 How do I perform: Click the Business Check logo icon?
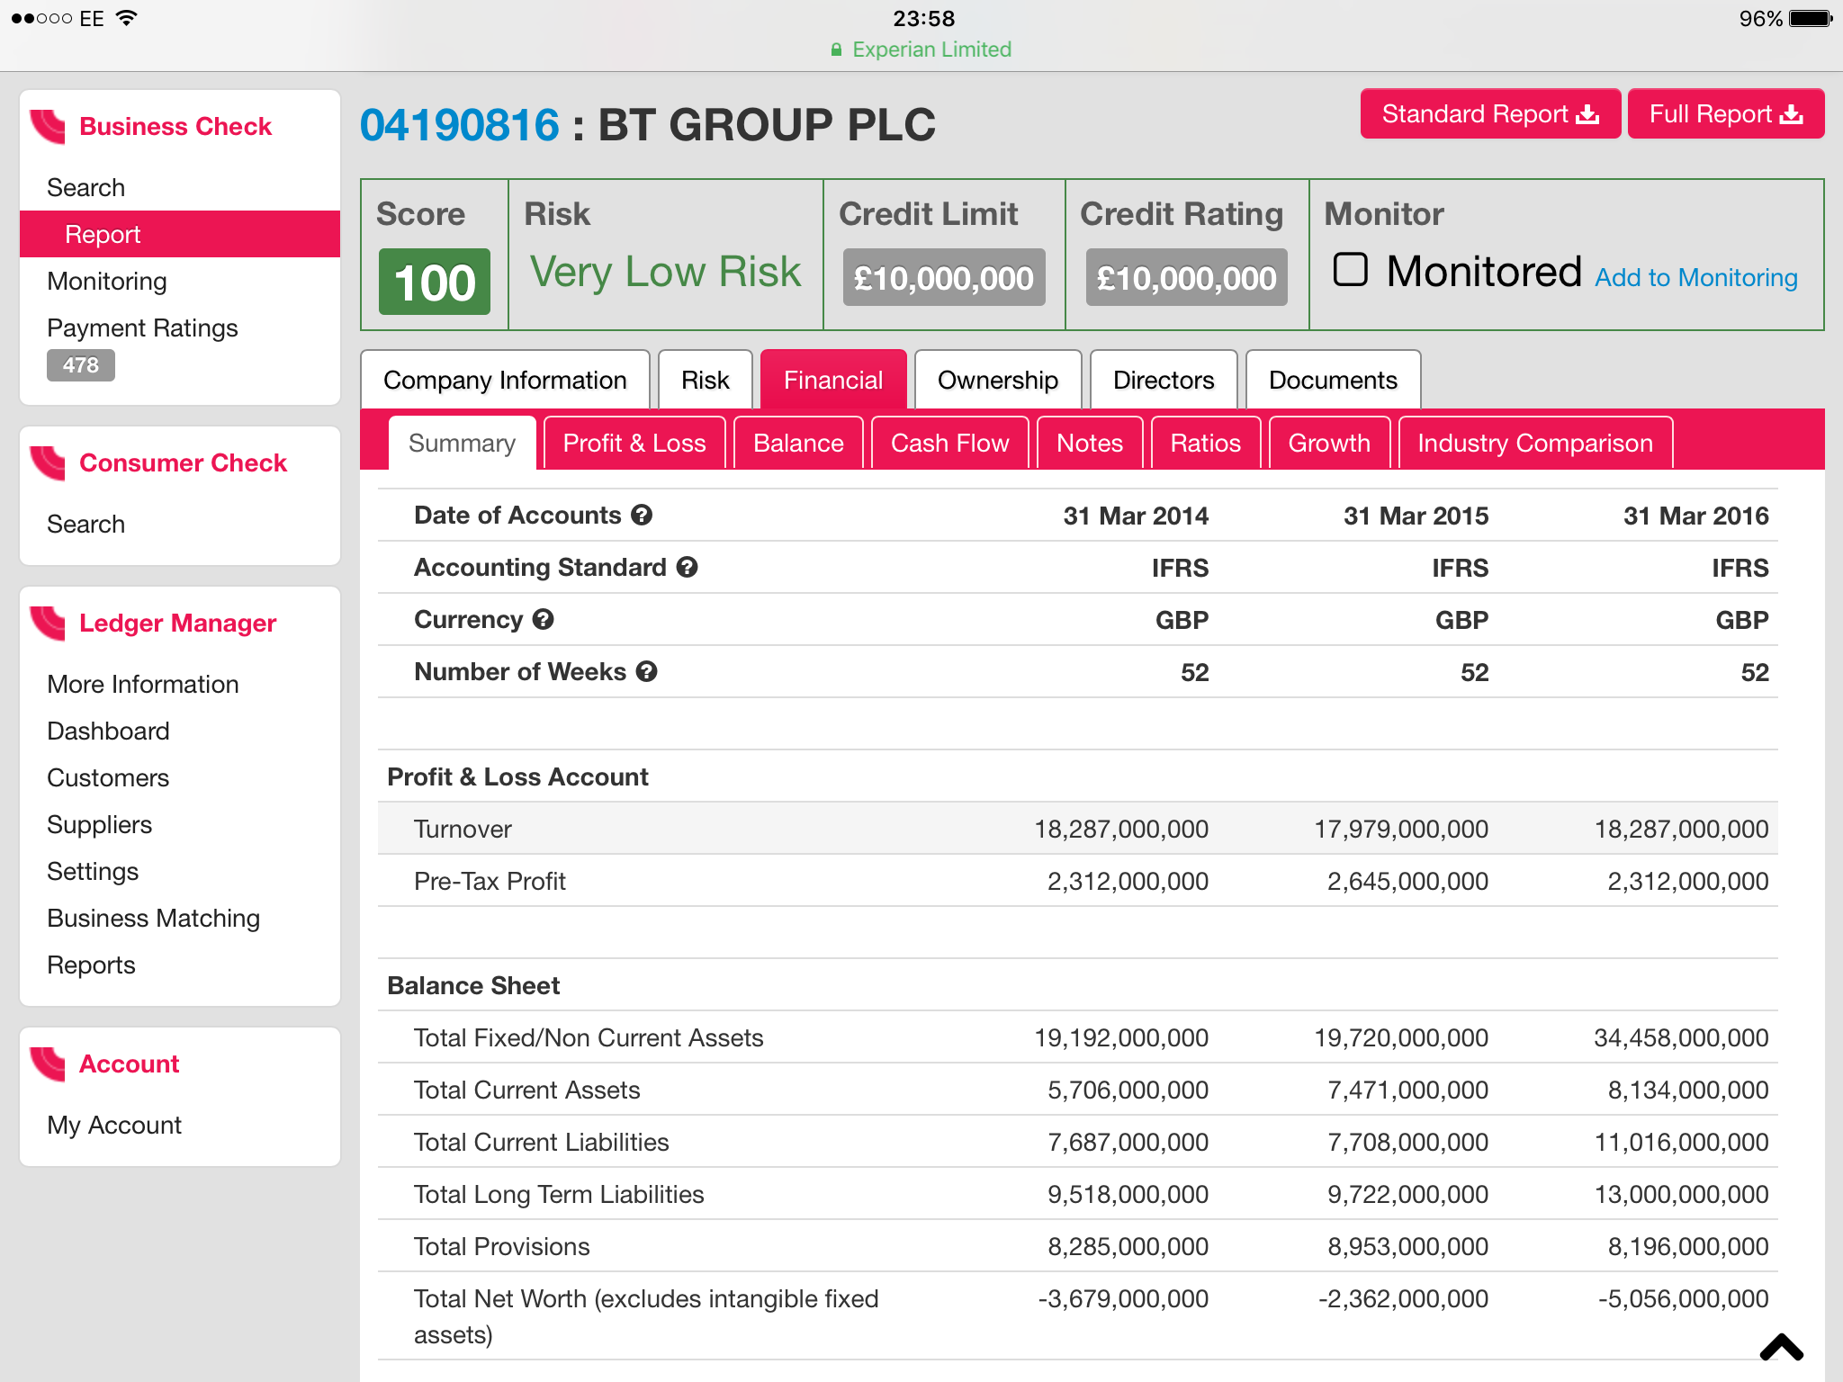tap(48, 127)
